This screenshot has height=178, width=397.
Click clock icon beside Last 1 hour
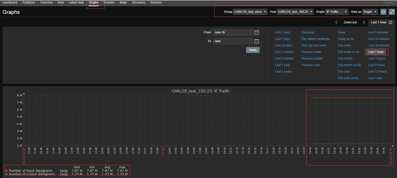390,22
